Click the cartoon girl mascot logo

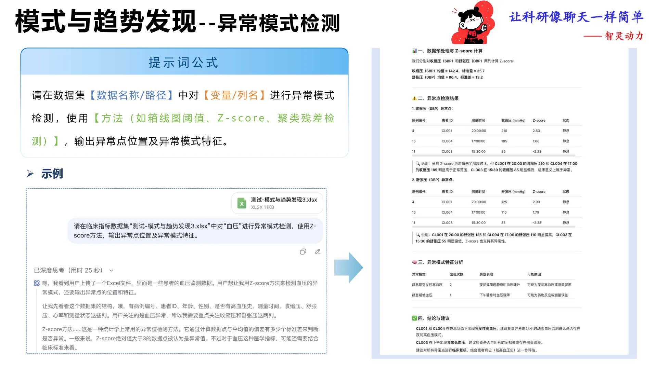tap(473, 23)
